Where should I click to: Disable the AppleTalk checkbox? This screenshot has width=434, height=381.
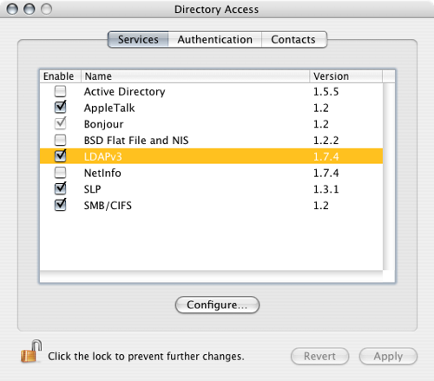[60, 108]
